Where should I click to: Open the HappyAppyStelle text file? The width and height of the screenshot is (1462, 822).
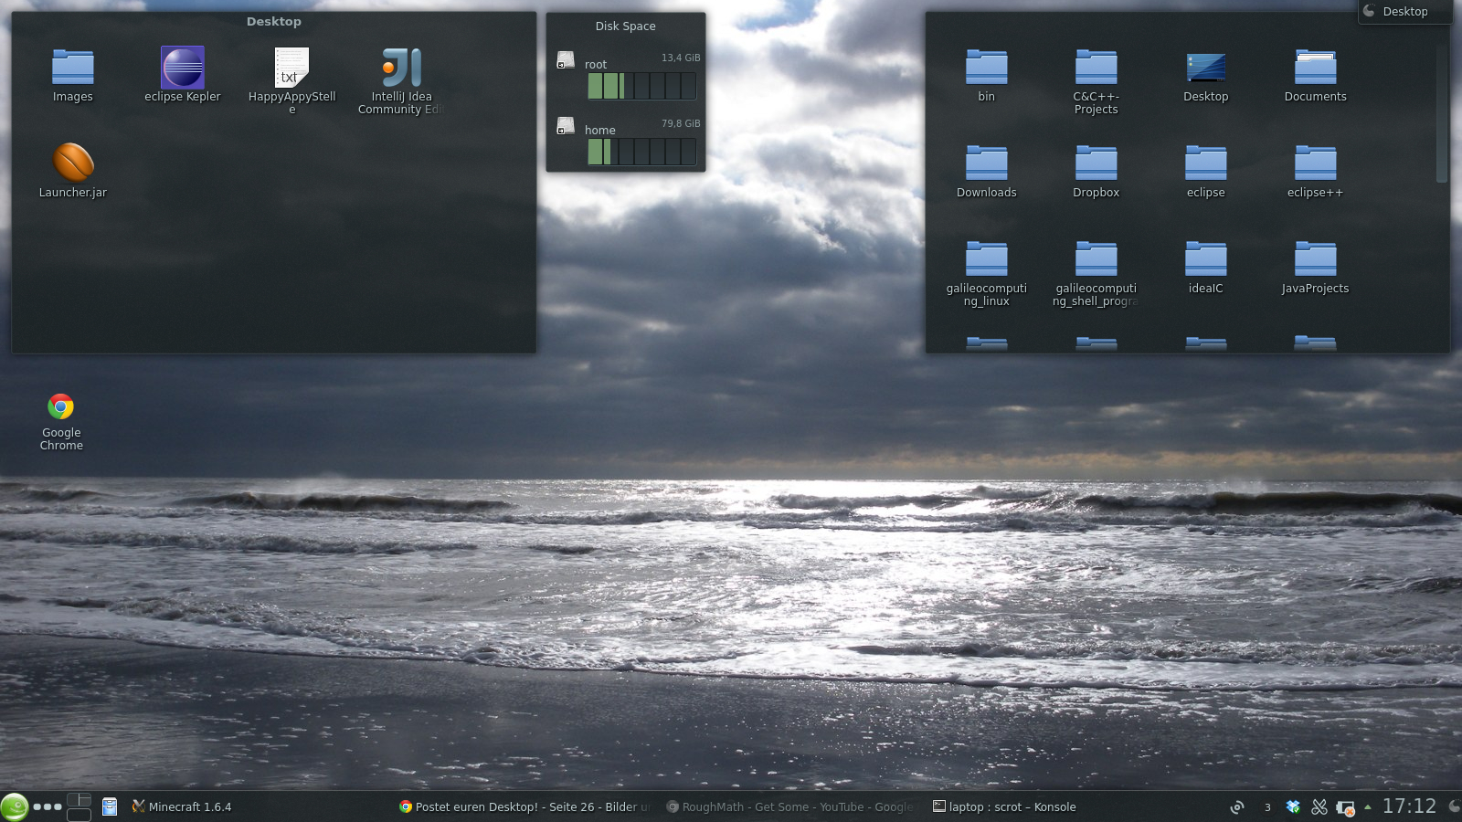point(291,68)
